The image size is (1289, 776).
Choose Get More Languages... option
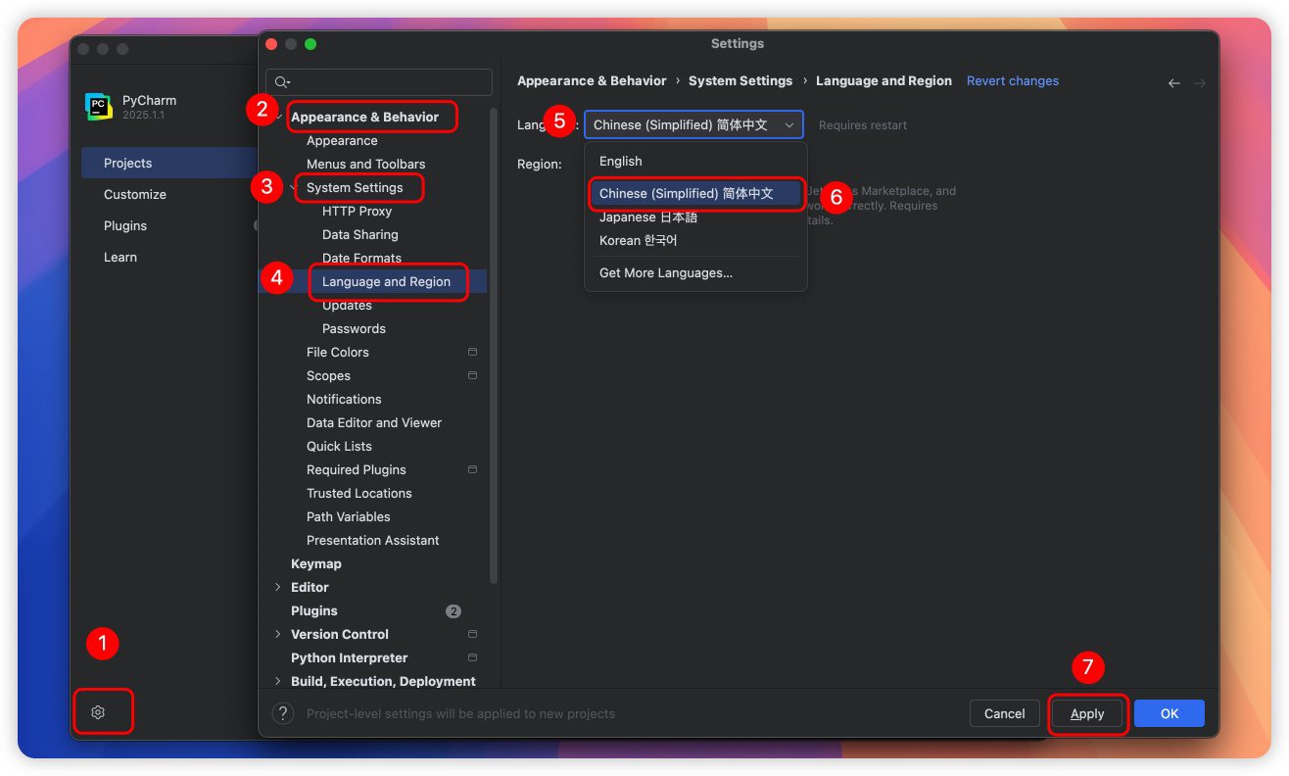pos(666,272)
